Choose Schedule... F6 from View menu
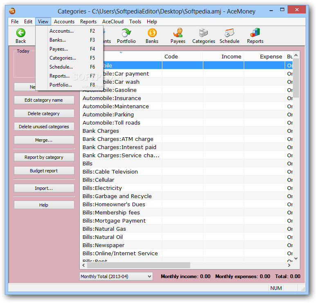Screen dimensions: 317x303 pos(70,67)
